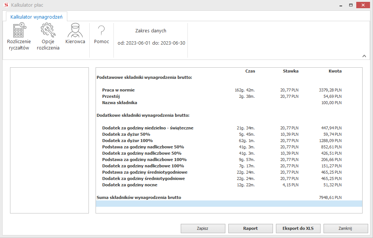The width and height of the screenshot is (373, 238).
Task: Click the Zamknij button
Action: [345, 228]
